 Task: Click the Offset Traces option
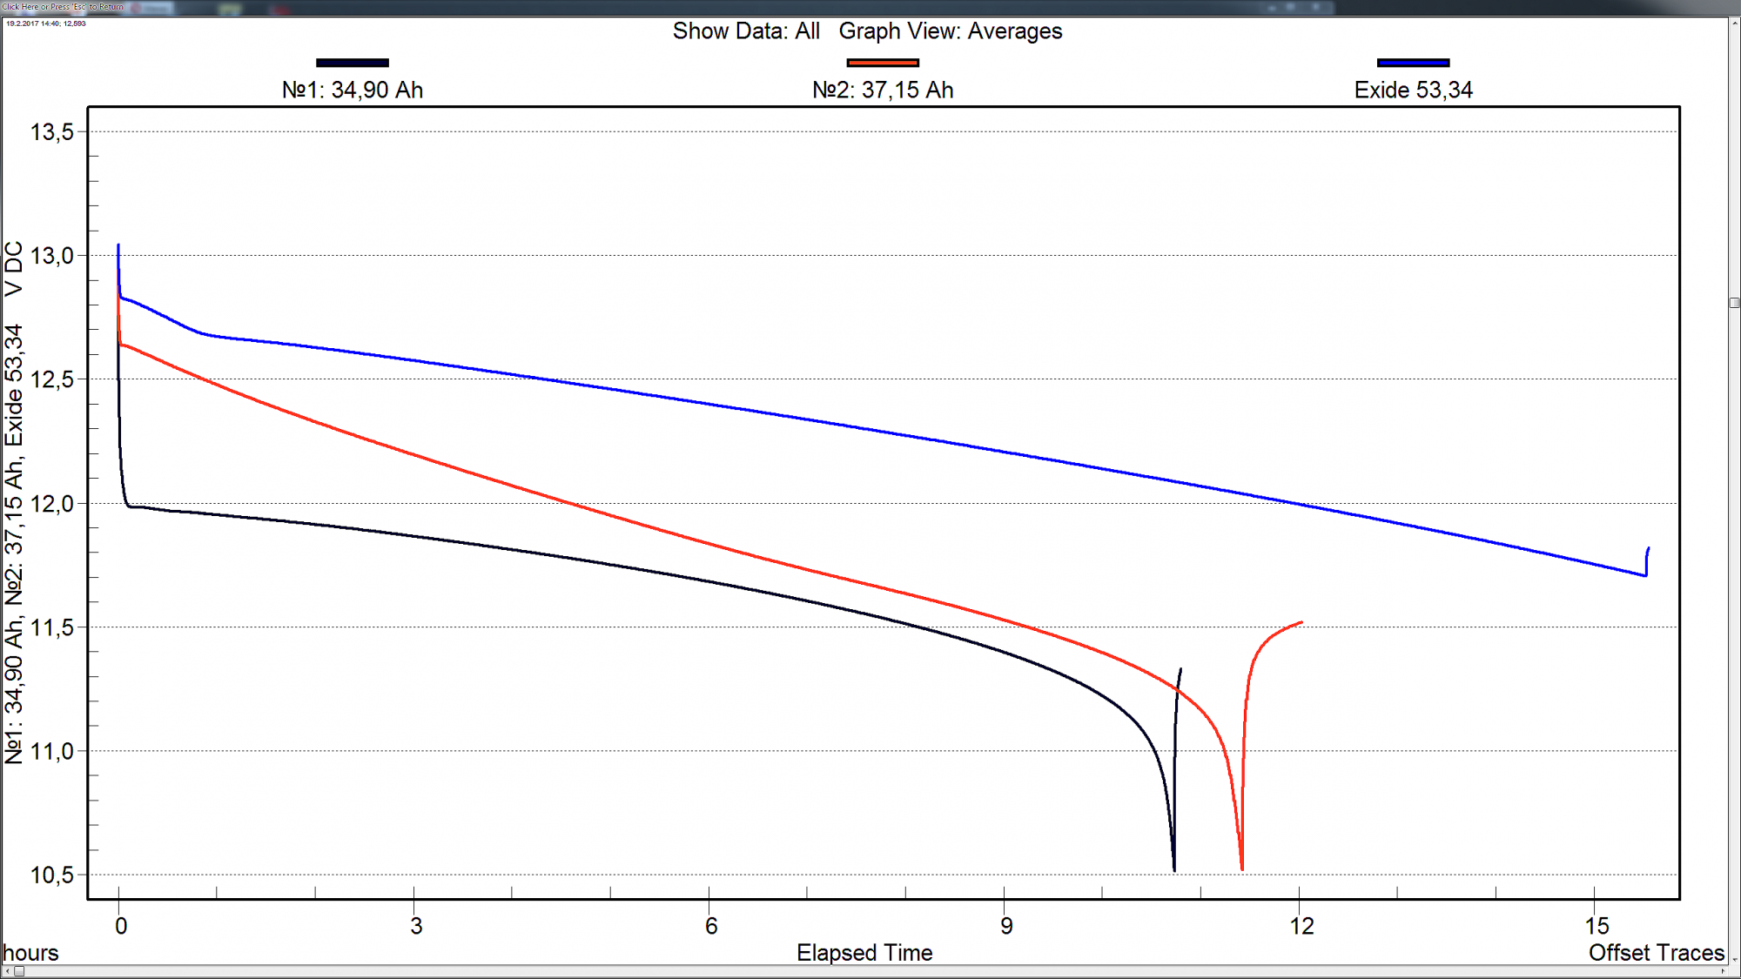(x=1656, y=953)
